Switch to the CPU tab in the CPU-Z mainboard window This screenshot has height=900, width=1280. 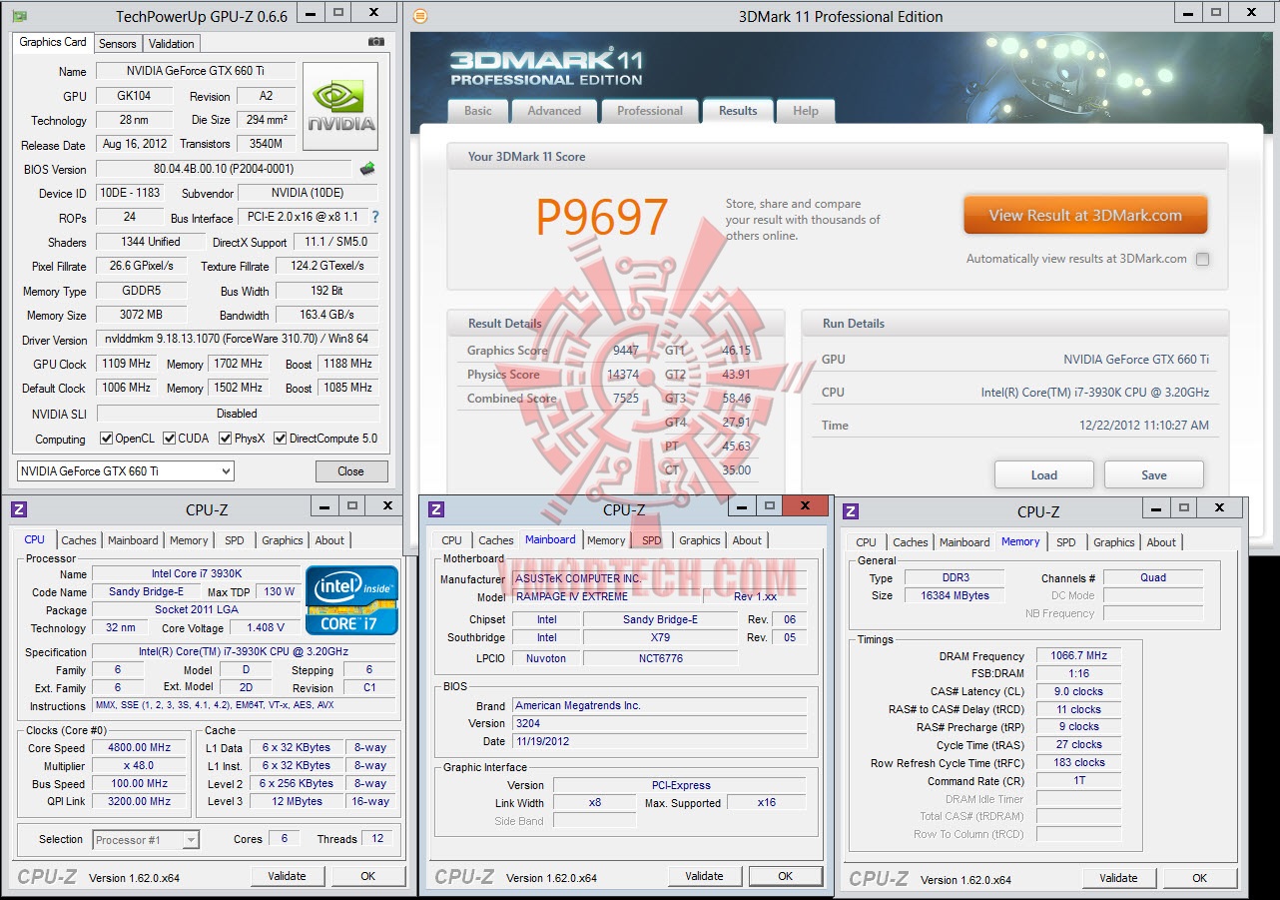pyautogui.click(x=452, y=540)
